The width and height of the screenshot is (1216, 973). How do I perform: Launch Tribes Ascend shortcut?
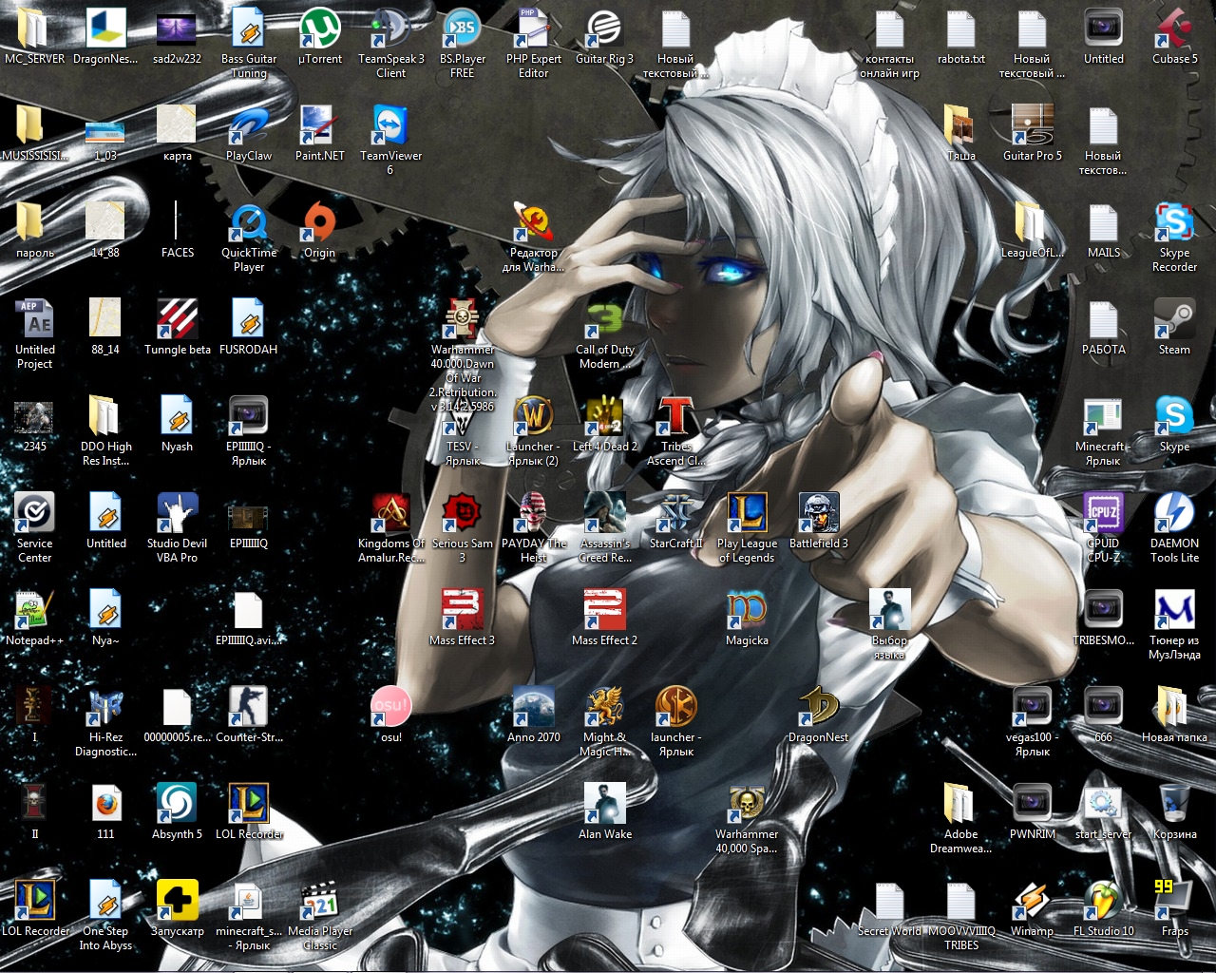[x=676, y=416]
